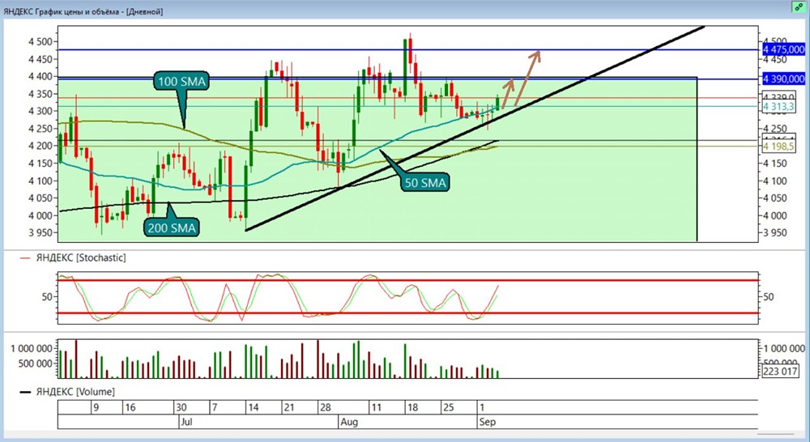Click the chart title ЯНДЕКС График цены и объёма
The width and height of the screenshot is (810, 442).
pyautogui.click(x=62, y=11)
